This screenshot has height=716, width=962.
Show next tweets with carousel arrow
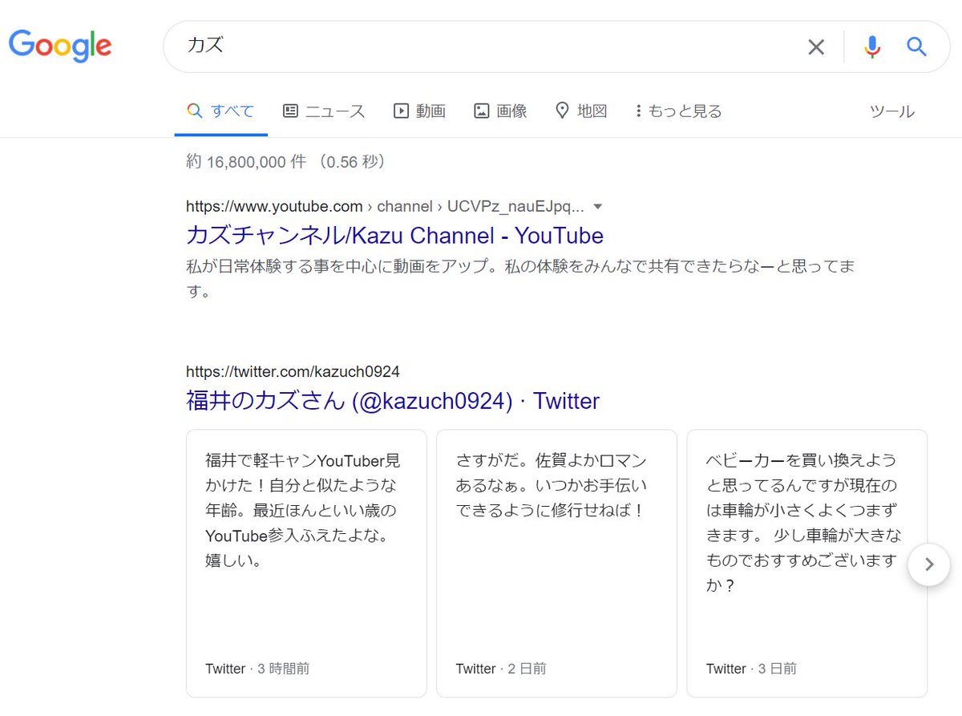coord(929,564)
